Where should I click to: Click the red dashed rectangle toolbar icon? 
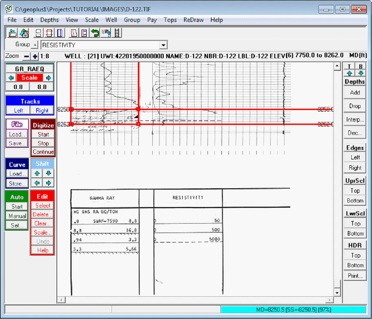coord(49,33)
